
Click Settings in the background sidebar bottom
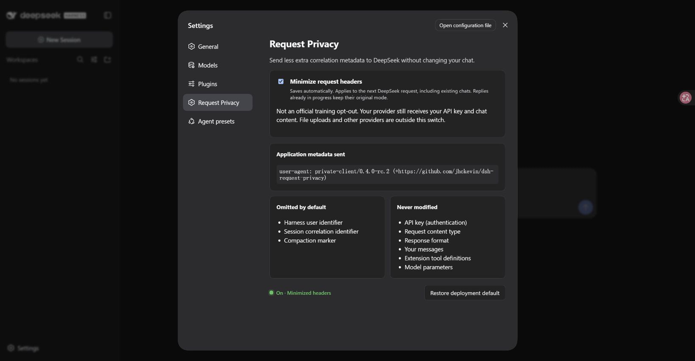pyautogui.click(x=23, y=348)
